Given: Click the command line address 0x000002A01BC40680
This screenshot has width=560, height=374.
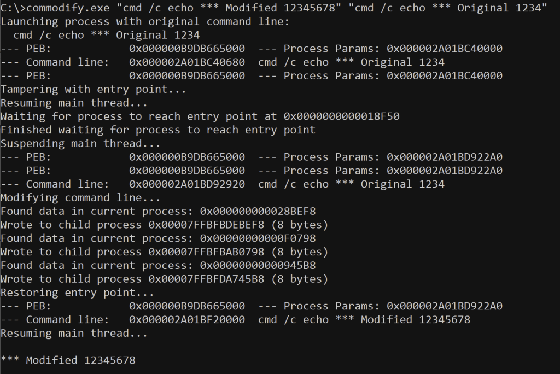Looking at the screenshot, I should tap(187, 62).
